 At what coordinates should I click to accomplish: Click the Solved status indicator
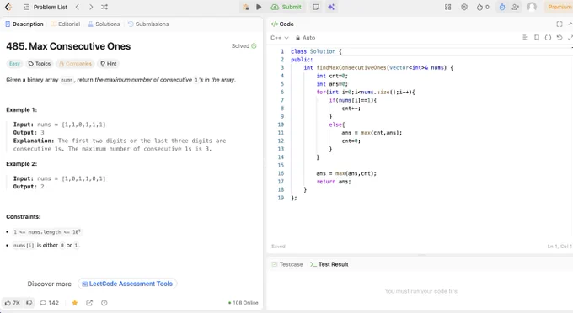tap(244, 46)
